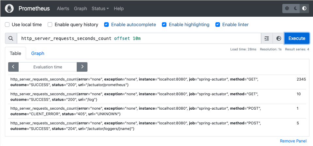Select the CLIENT_ERROR 405 series row
The width and height of the screenshot is (313, 146).
157,111
